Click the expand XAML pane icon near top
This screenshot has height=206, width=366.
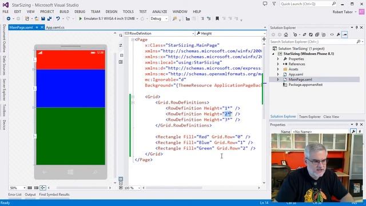tap(121, 35)
